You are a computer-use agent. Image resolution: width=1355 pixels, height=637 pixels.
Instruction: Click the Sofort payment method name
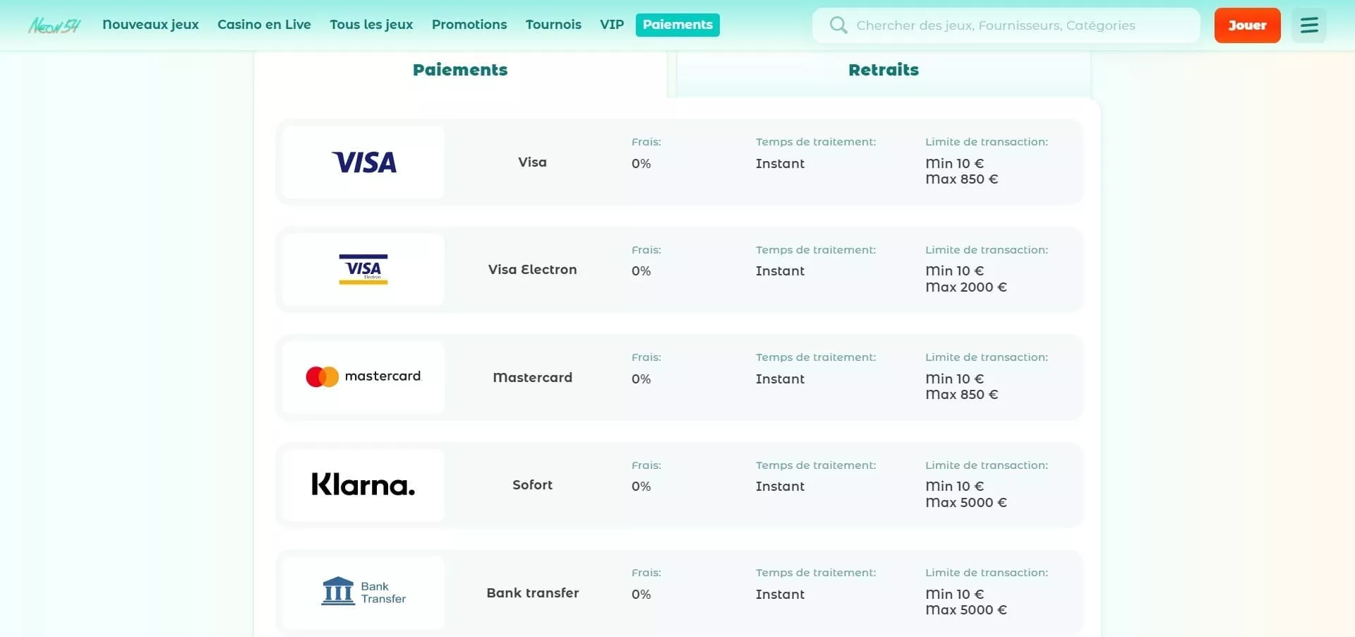(532, 485)
